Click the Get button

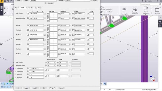(x=44, y=88)
